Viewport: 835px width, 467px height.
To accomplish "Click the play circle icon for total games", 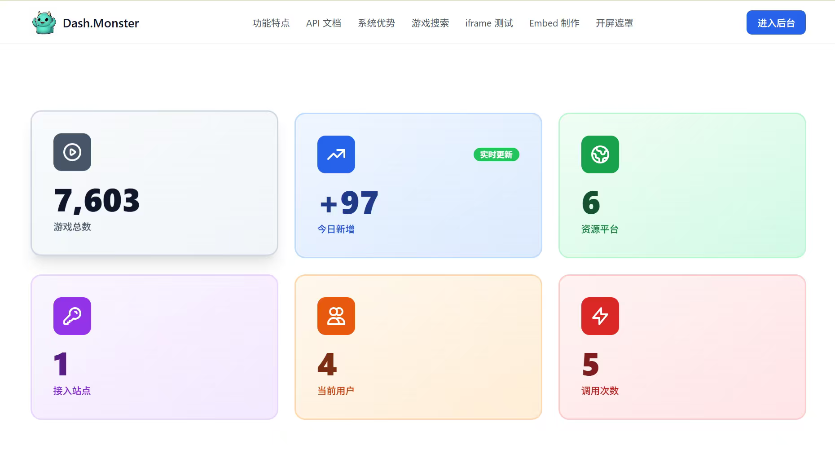I will coord(72,152).
